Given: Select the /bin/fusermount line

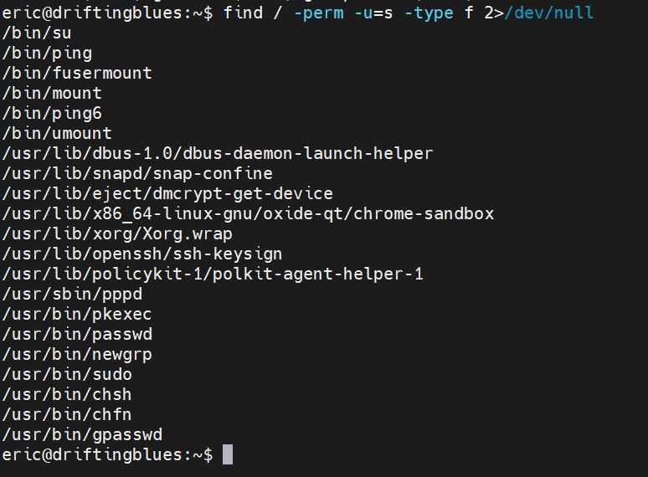Looking at the screenshot, I should click(x=77, y=73).
